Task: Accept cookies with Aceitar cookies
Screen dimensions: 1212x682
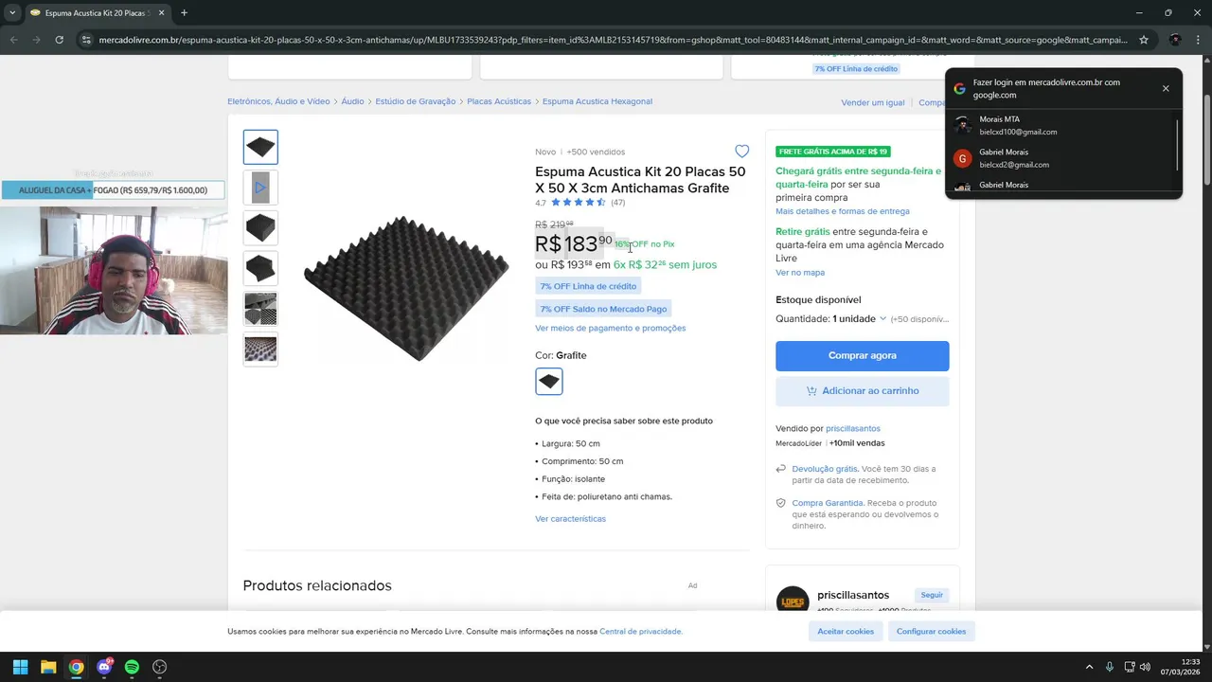Action: [845, 631]
